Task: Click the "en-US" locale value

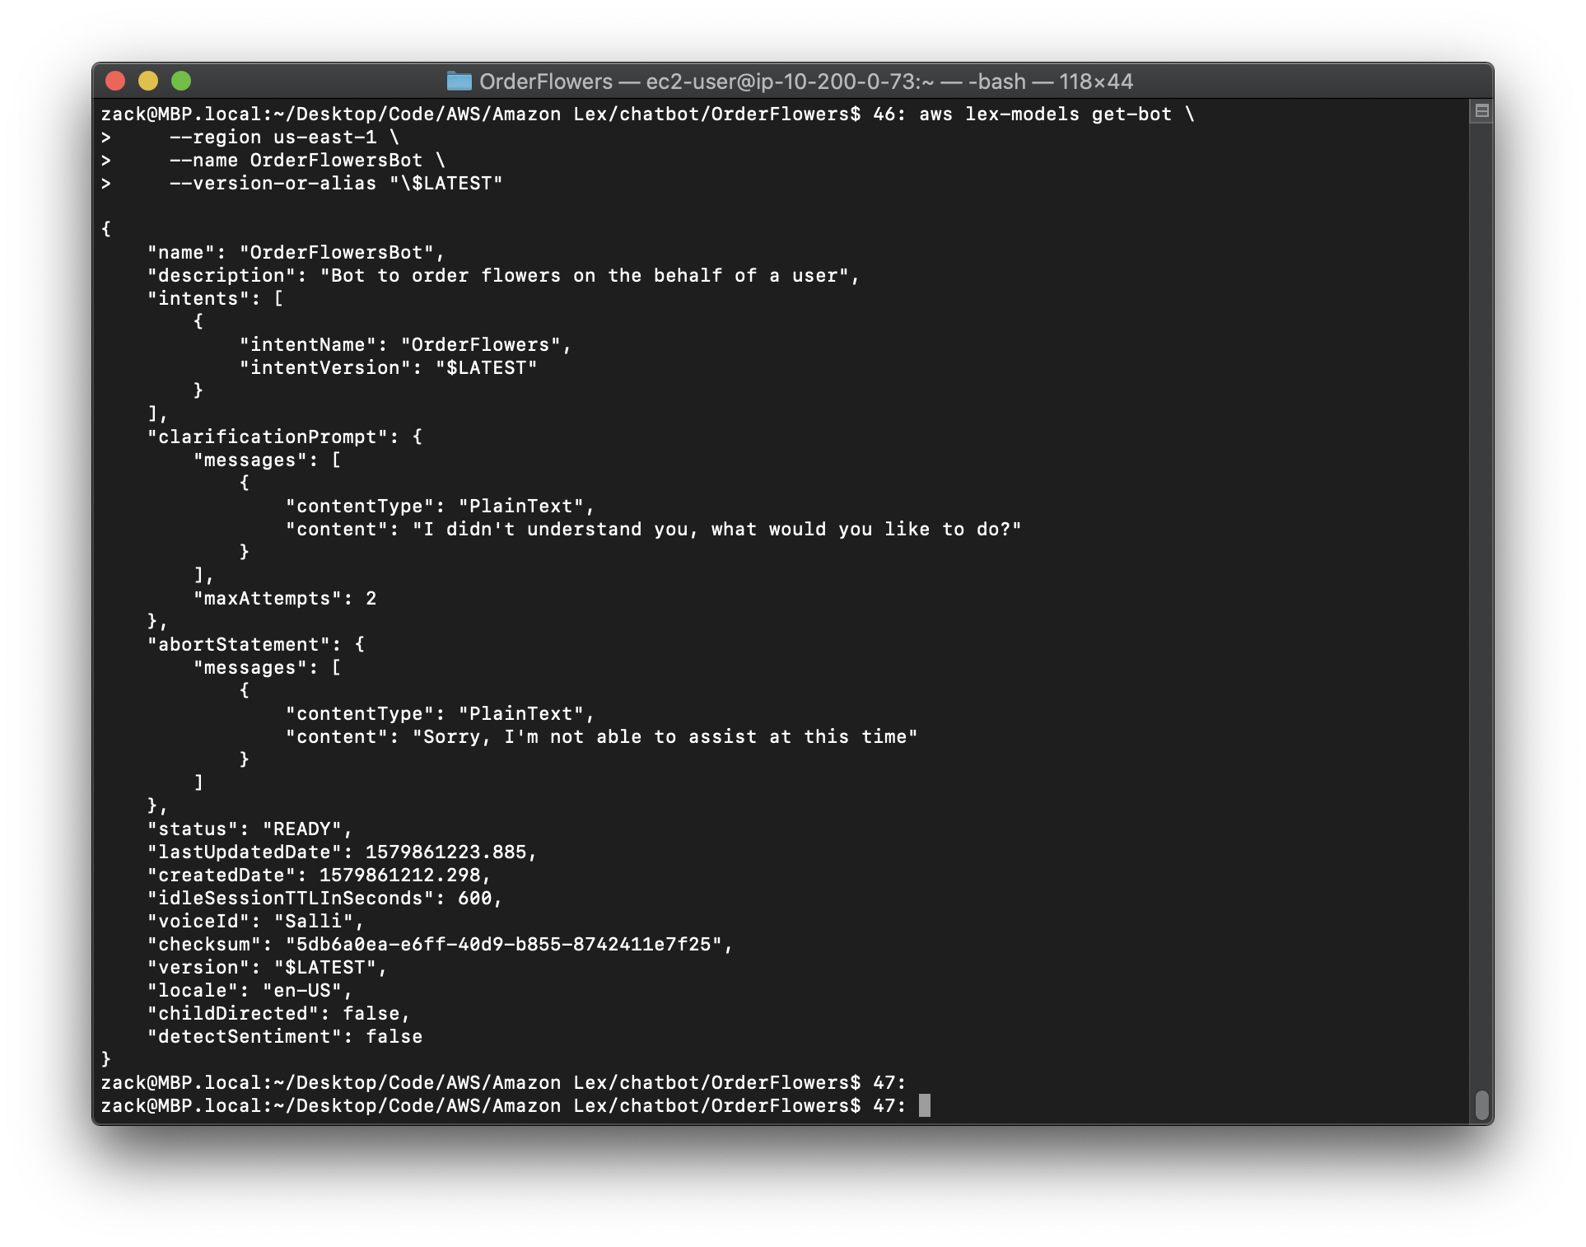Action: tap(301, 991)
